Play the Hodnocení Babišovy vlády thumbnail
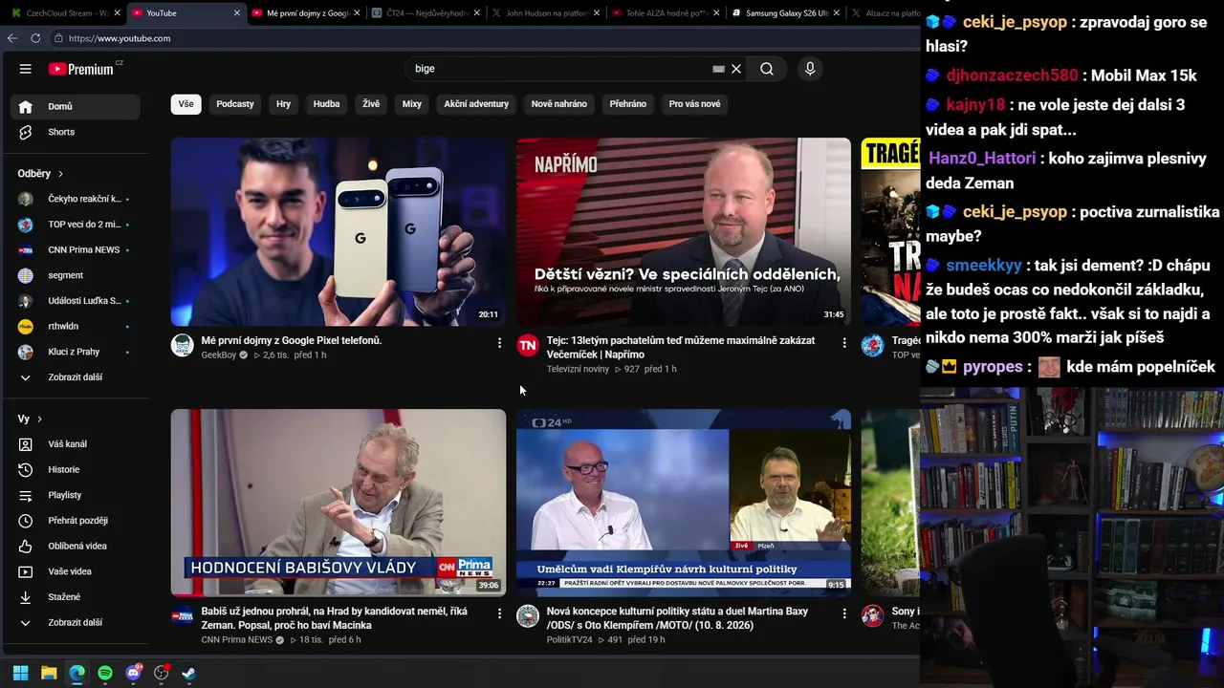The width and height of the screenshot is (1224, 688). coord(339,503)
